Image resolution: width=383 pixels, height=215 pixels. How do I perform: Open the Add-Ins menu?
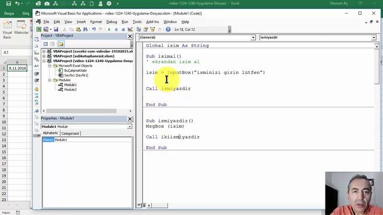click(x=153, y=22)
